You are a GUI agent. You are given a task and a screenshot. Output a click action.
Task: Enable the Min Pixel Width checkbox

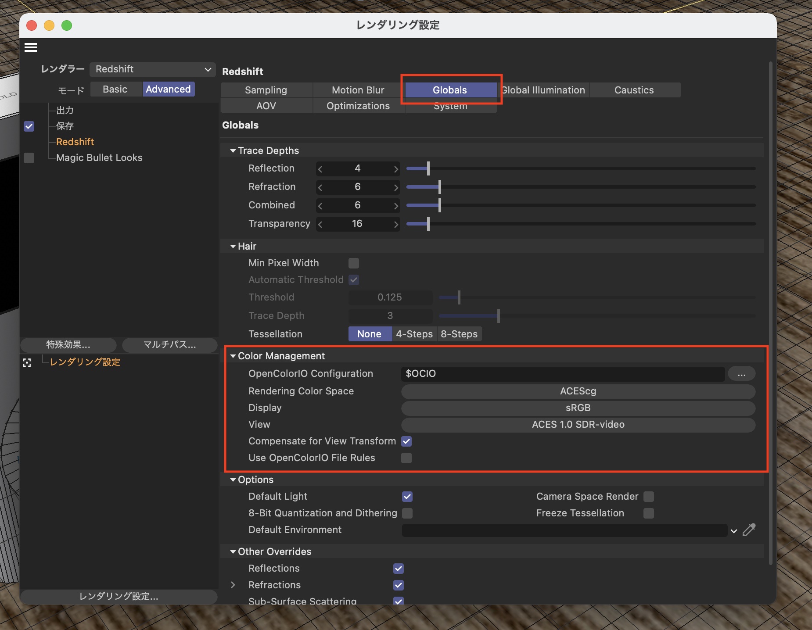click(x=354, y=263)
